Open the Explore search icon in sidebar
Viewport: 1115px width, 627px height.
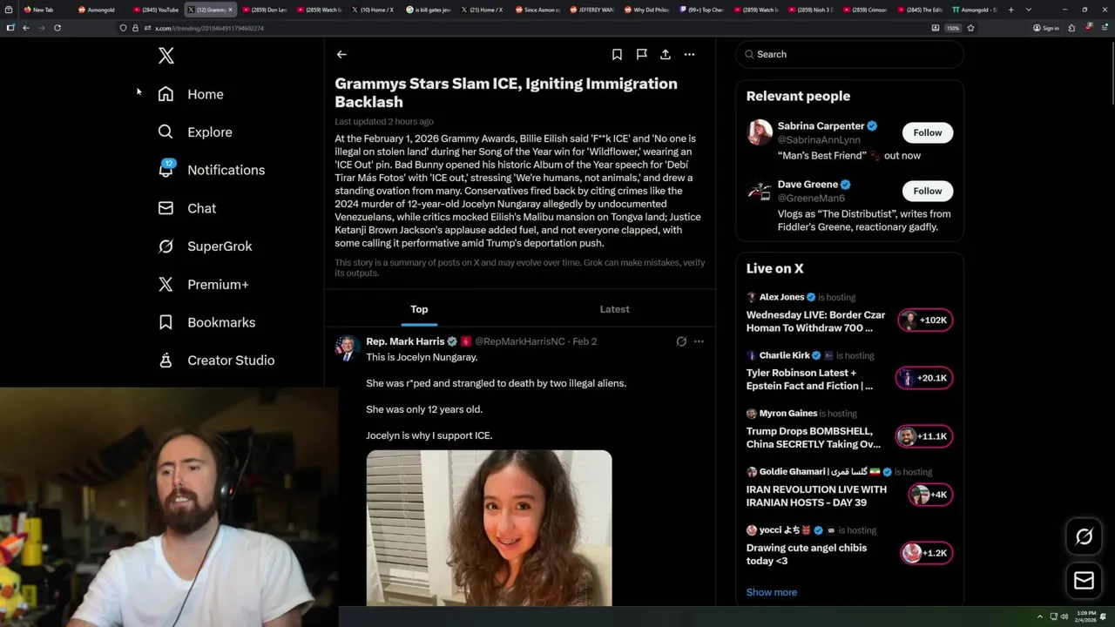[x=166, y=132]
